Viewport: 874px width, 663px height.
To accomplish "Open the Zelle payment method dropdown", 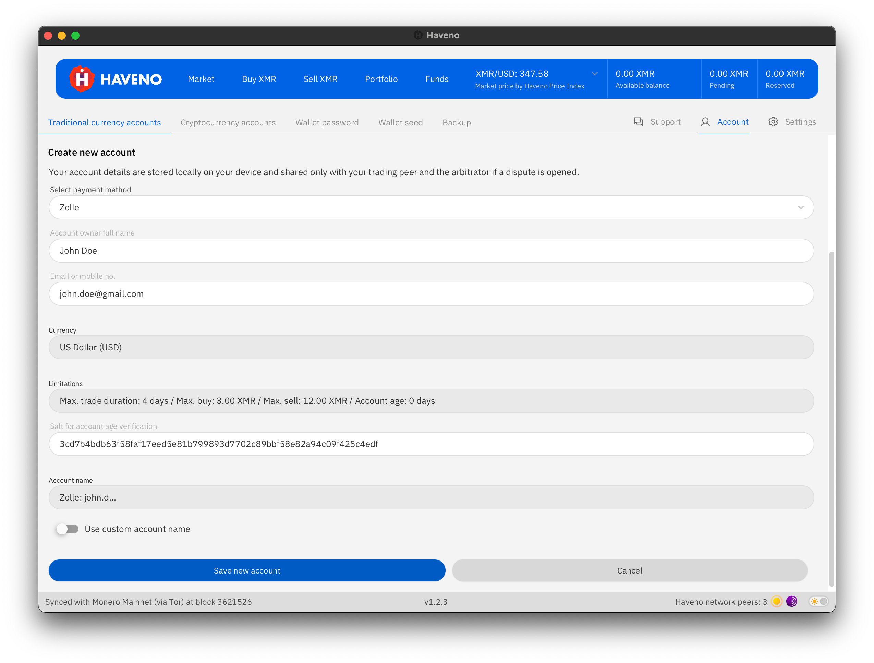I will point(431,207).
